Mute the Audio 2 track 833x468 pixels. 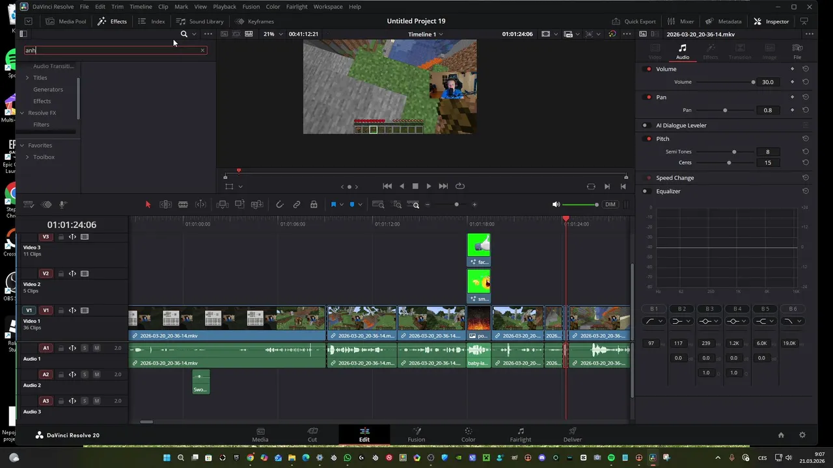pyautogui.click(x=96, y=375)
